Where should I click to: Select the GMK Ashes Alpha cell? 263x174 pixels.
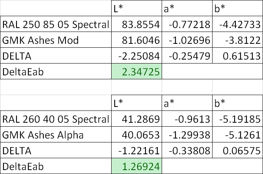coord(55,135)
